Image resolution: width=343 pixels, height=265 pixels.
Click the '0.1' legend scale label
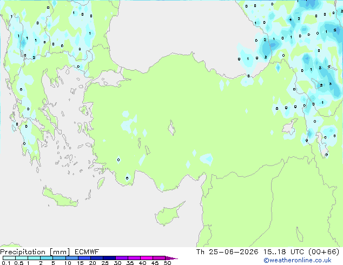[x=6, y=263]
